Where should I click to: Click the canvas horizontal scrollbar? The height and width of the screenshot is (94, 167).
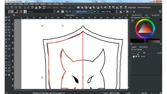click(x=71, y=90)
